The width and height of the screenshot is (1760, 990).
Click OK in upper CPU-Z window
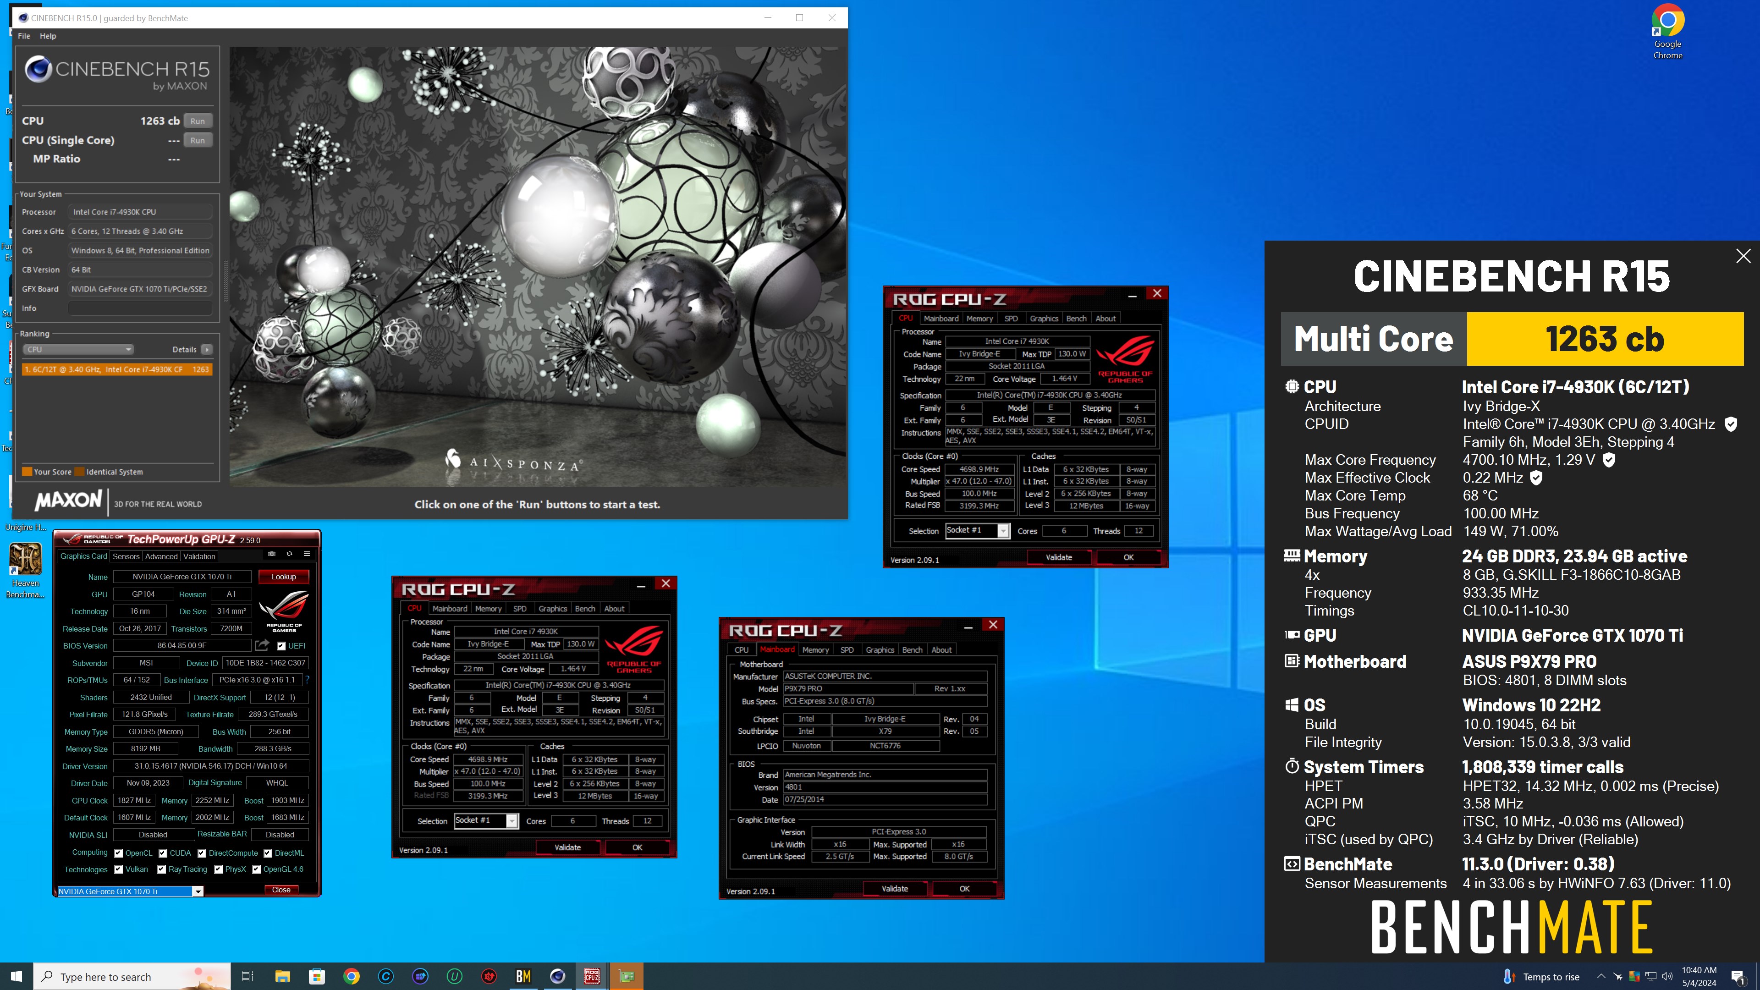(1129, 557)
